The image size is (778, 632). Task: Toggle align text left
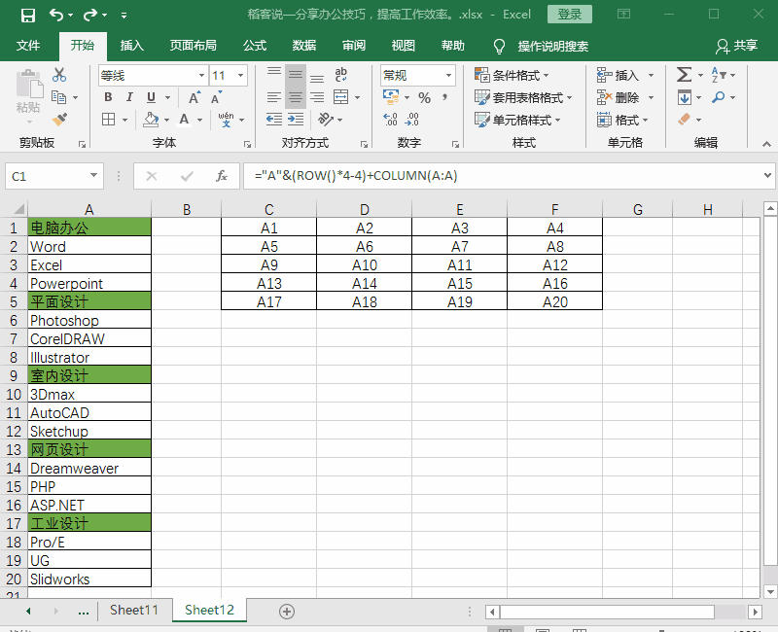tap(274, 97)
